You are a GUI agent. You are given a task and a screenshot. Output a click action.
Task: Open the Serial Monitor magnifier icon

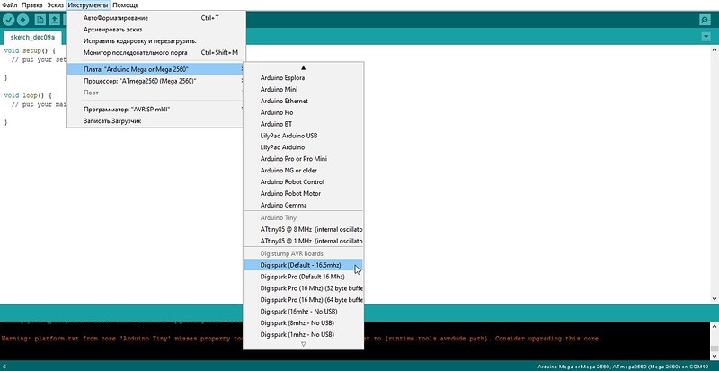705,20
